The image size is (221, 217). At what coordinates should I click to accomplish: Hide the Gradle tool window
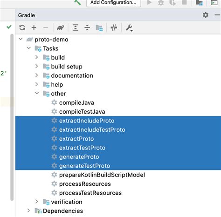tap(217, 15)
